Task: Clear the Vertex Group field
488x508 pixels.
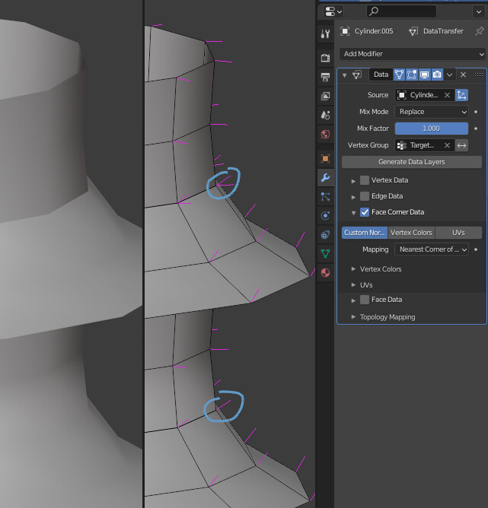Action: [x=447, y=145]
